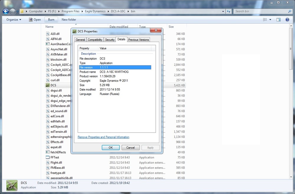Select the Details tab
Screen dimensions: 295x194
click(x=121, y=39)
